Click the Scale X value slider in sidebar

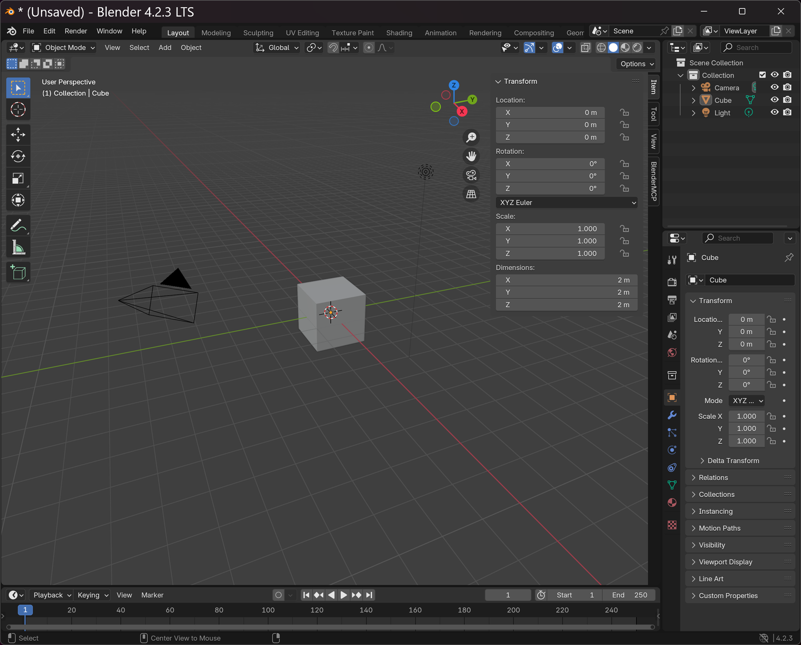pyautogui.click(x=550, y=229)
